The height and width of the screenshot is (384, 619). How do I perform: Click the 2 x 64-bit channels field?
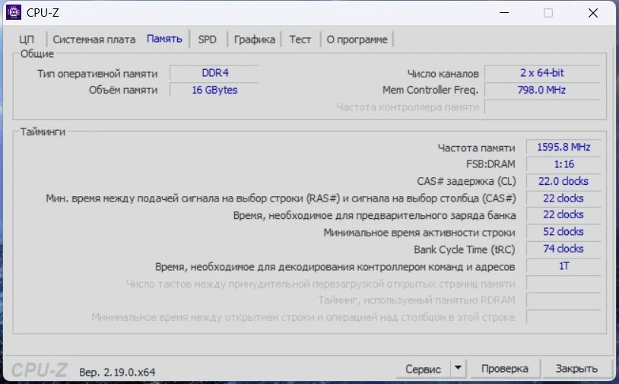[541, 74]
